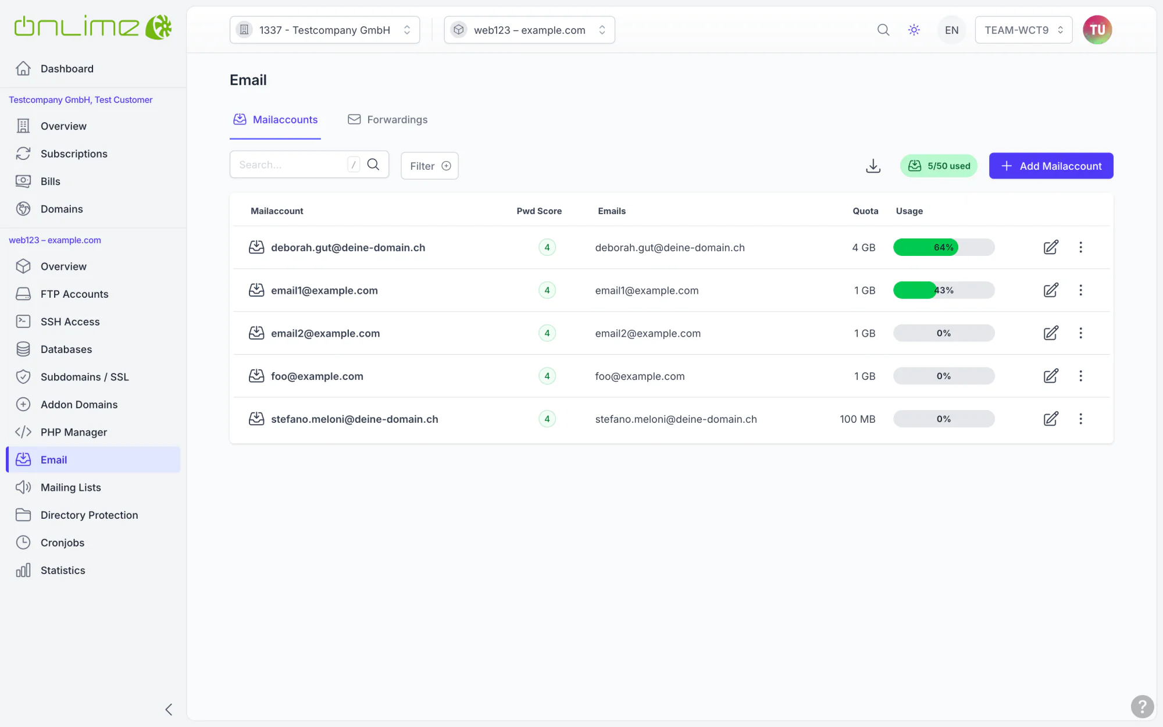Switch to the Forwardings tab
The height and width of the screenshot is (727, 1163).
coord(388,120)
